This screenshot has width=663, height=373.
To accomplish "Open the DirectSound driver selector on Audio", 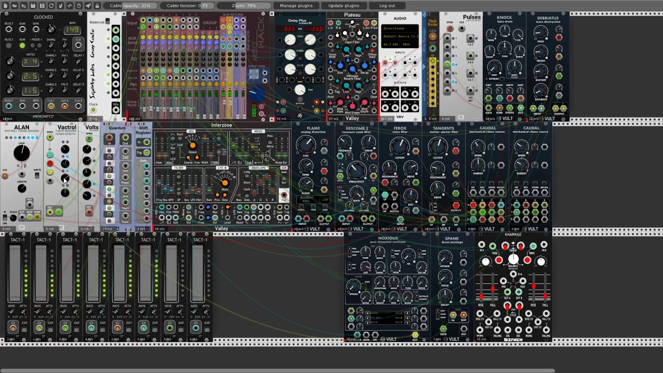I will coord(400,28).
